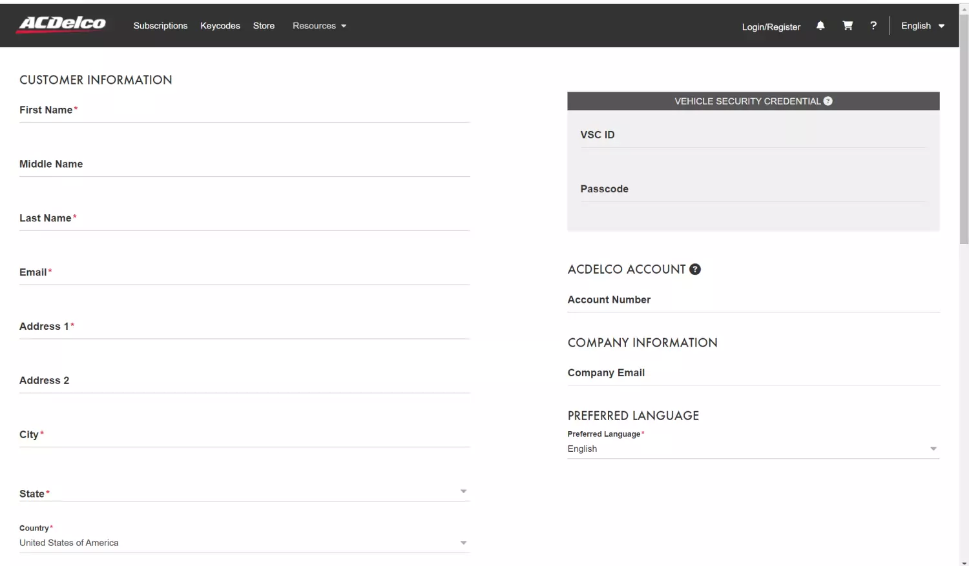This screenshot has height=566, width=969.
Task: Open the shopping cart
Action: coord(848,26)
